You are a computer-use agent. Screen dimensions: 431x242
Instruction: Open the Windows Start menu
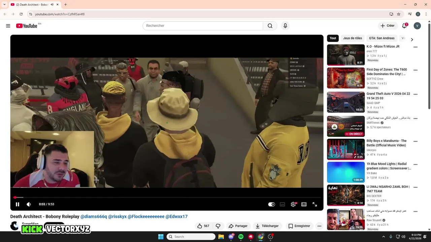point(161,237)
